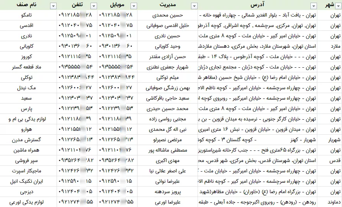Select business name cell لوازم یدکی اورعی
The height and width of the screenshot is (207, 342).
tap(28, 202)
